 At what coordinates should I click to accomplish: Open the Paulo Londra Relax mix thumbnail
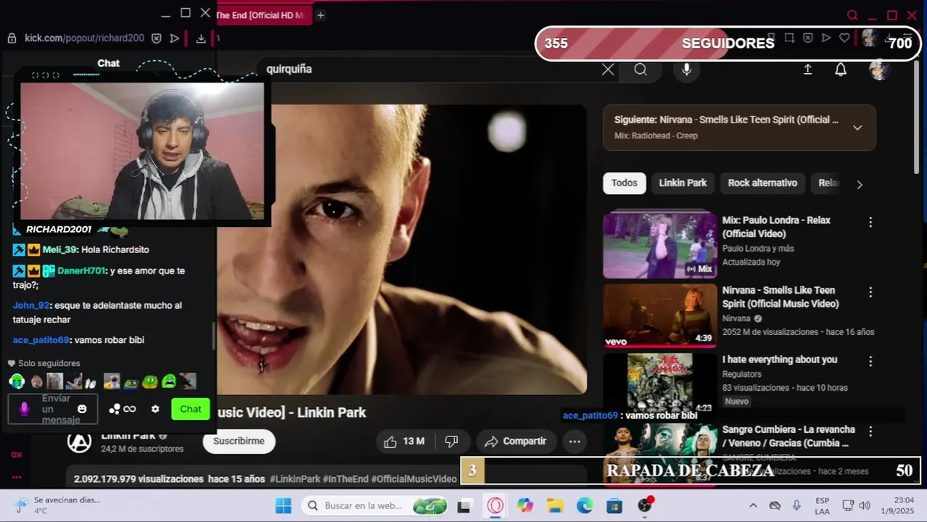[x=660, y=245]
